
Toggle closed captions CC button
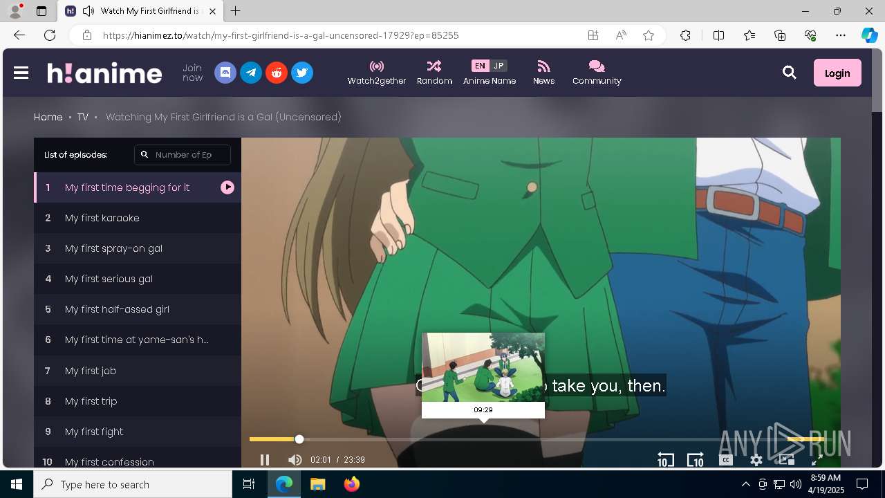point(725,460)
